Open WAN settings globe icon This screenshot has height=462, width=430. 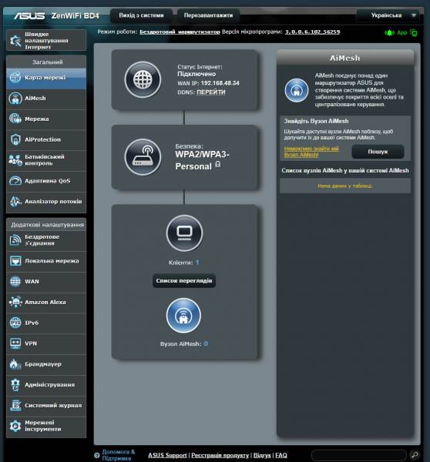pos(15,281)
